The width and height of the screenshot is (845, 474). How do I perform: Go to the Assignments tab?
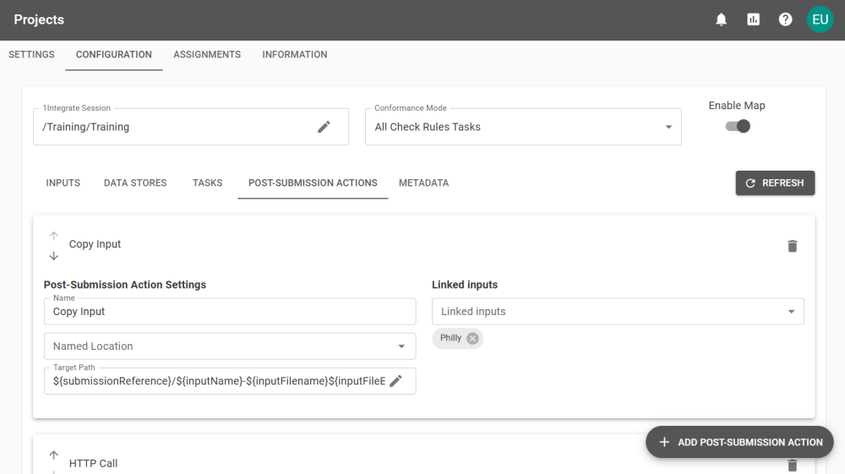(x=207, y=54)
